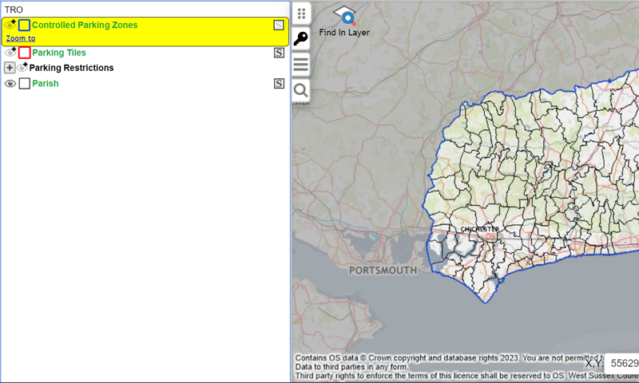The height and width of the screenshot is (383, 639).
Task: Click the S icon beside Parking Tiles
Action: pyautogui.click(x=279, y=53)
